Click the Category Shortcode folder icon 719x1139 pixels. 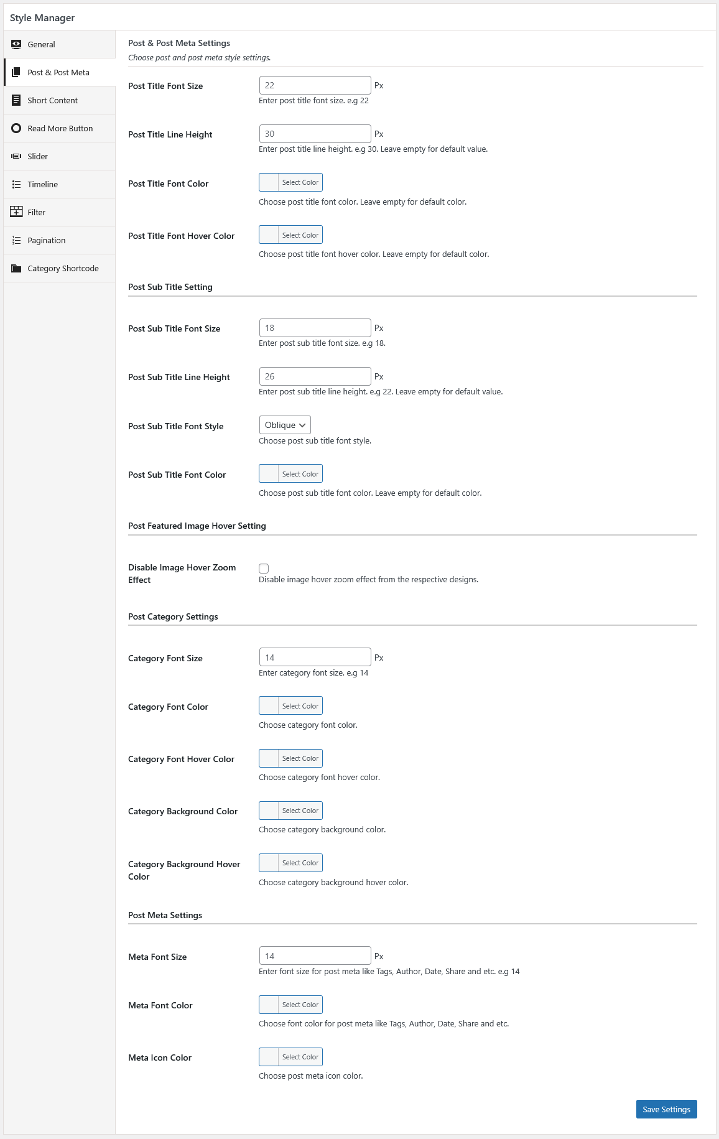click(16, 268)
